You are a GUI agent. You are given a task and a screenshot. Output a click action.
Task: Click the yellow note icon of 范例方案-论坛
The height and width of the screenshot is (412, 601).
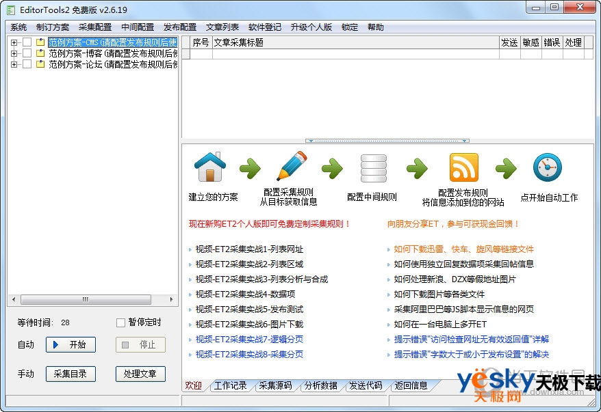coord(40,64)
